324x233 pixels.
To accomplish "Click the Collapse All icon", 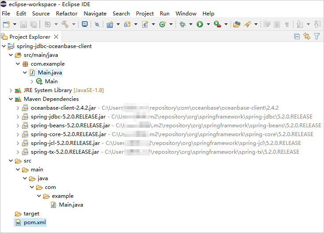I will [297, 37].
